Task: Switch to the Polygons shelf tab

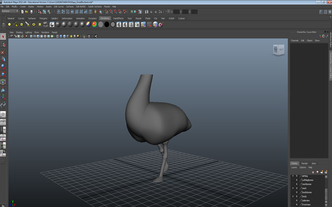Action: (x=43, y=18)
